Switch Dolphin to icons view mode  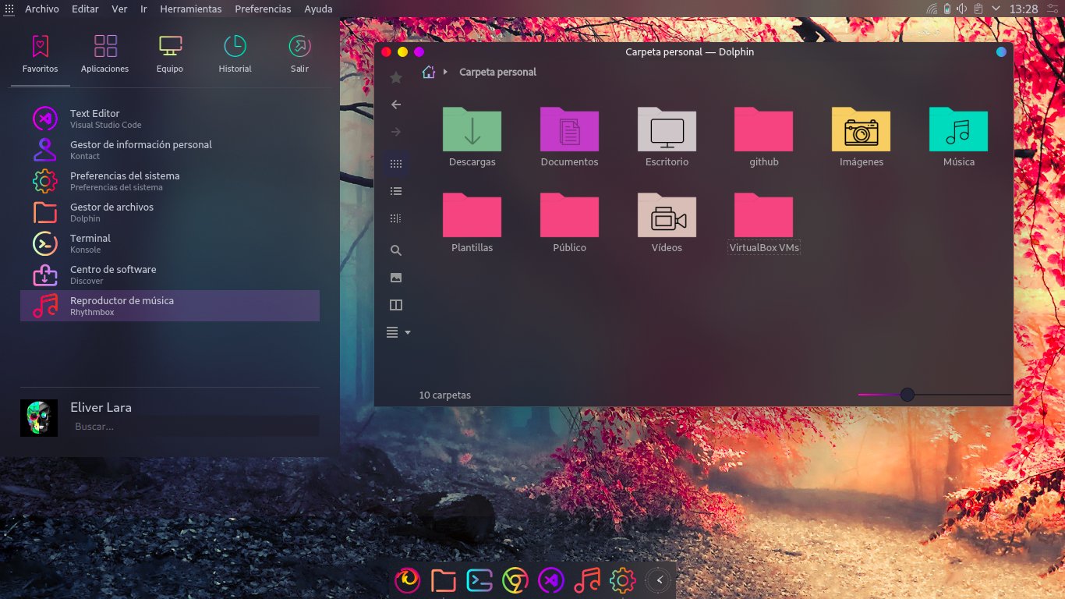(x=396, y=164)
